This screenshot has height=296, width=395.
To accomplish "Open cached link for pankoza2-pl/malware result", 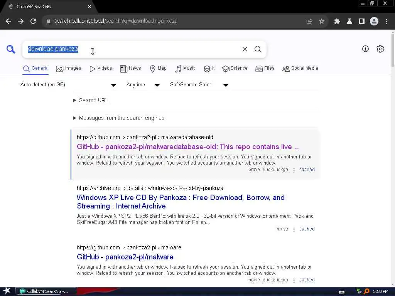I will [x=307, y=280].
